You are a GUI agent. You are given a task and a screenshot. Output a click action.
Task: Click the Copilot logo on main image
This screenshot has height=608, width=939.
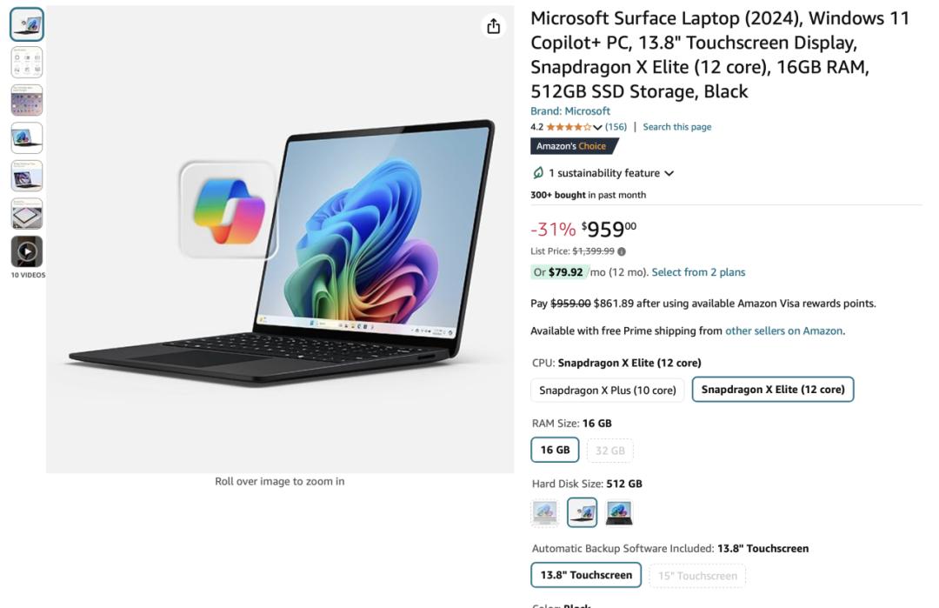tap(228, 210)
